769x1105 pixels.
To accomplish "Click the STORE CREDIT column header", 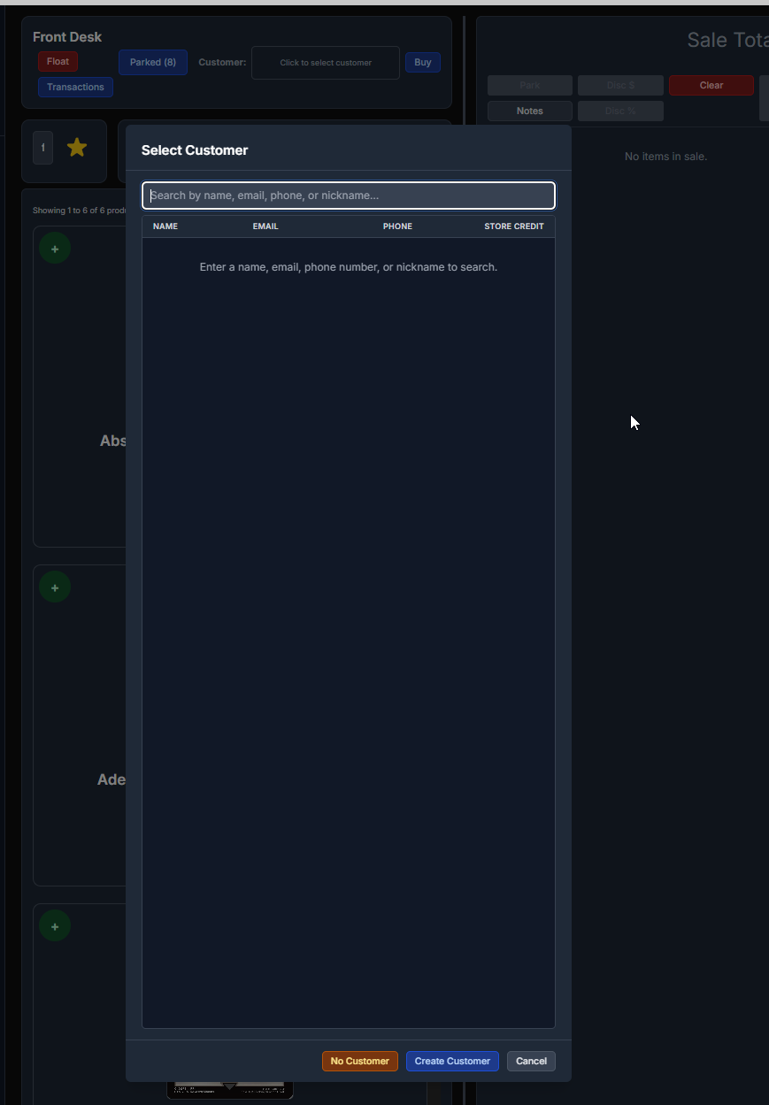I will point(514,226).
